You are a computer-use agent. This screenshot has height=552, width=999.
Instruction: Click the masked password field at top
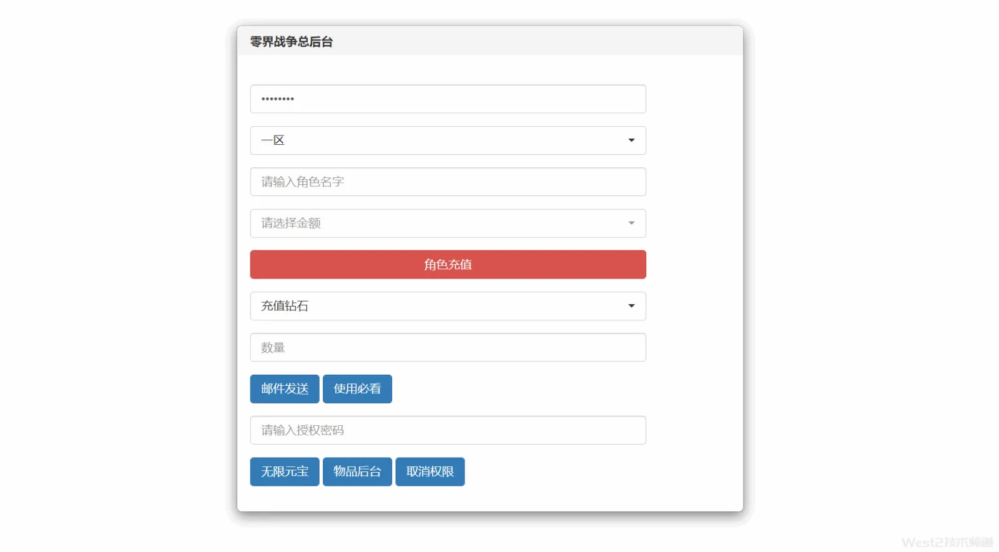[448, 99]
